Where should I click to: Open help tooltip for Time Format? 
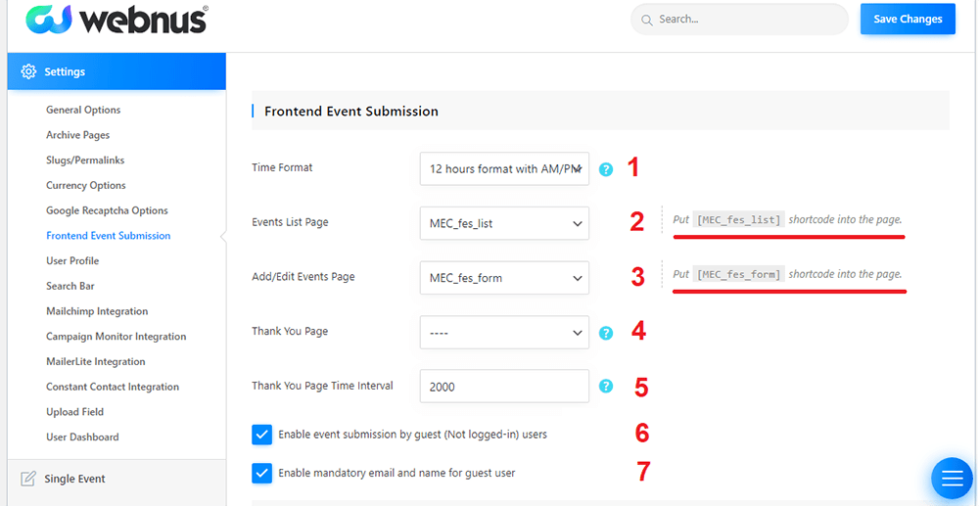coord(606,169)
